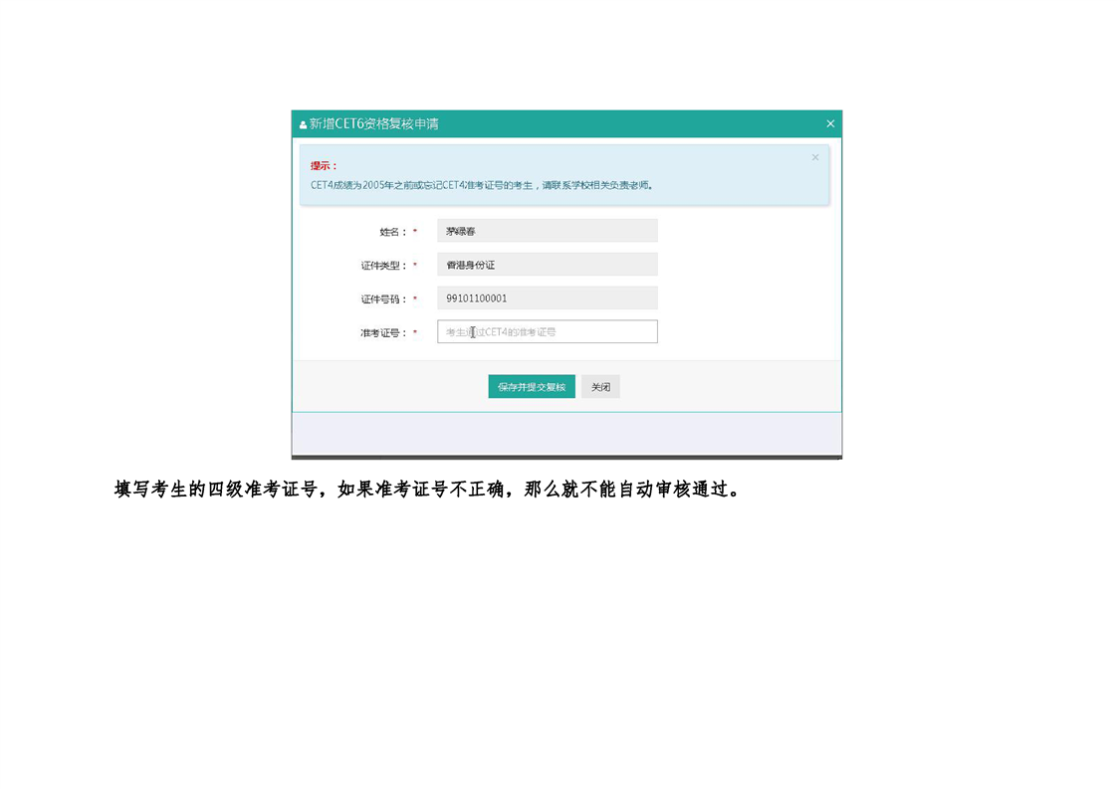Viewport: 1117px width, 789px height.
Task: Click red asterisk beside 准考证号
Action: coord(415,333)
